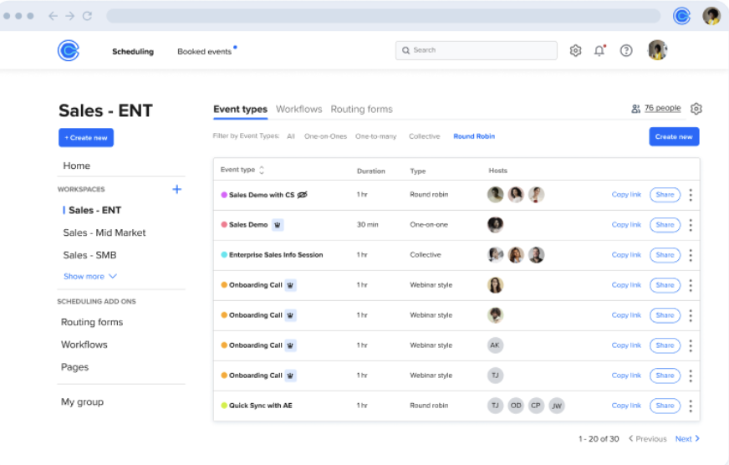Click the OD host avatar in Quick Sync row
This screenshot has width=729, height=465.
[516, 406]
